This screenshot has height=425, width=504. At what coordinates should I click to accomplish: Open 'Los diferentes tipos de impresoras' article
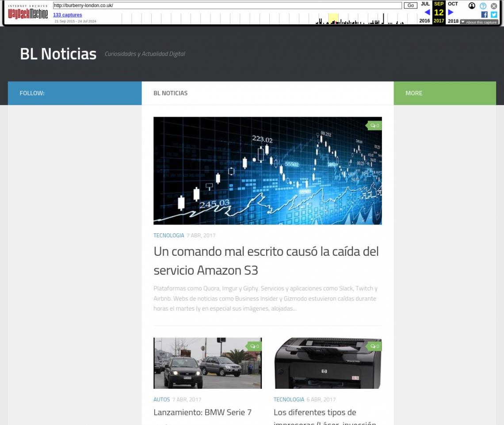325,417
